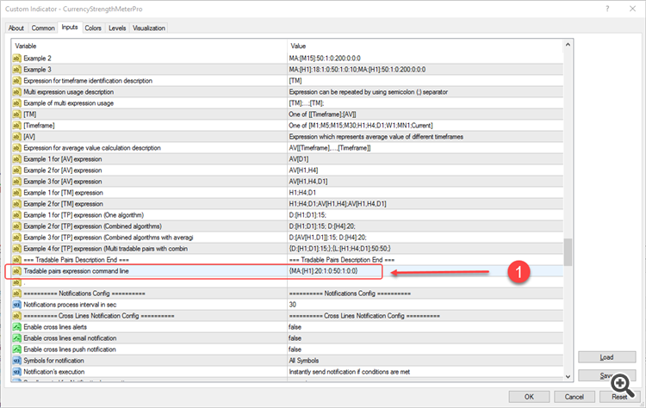
Task: Select Expression for average value calculation description
Action: pyautogui.click(x=288, y=148)
